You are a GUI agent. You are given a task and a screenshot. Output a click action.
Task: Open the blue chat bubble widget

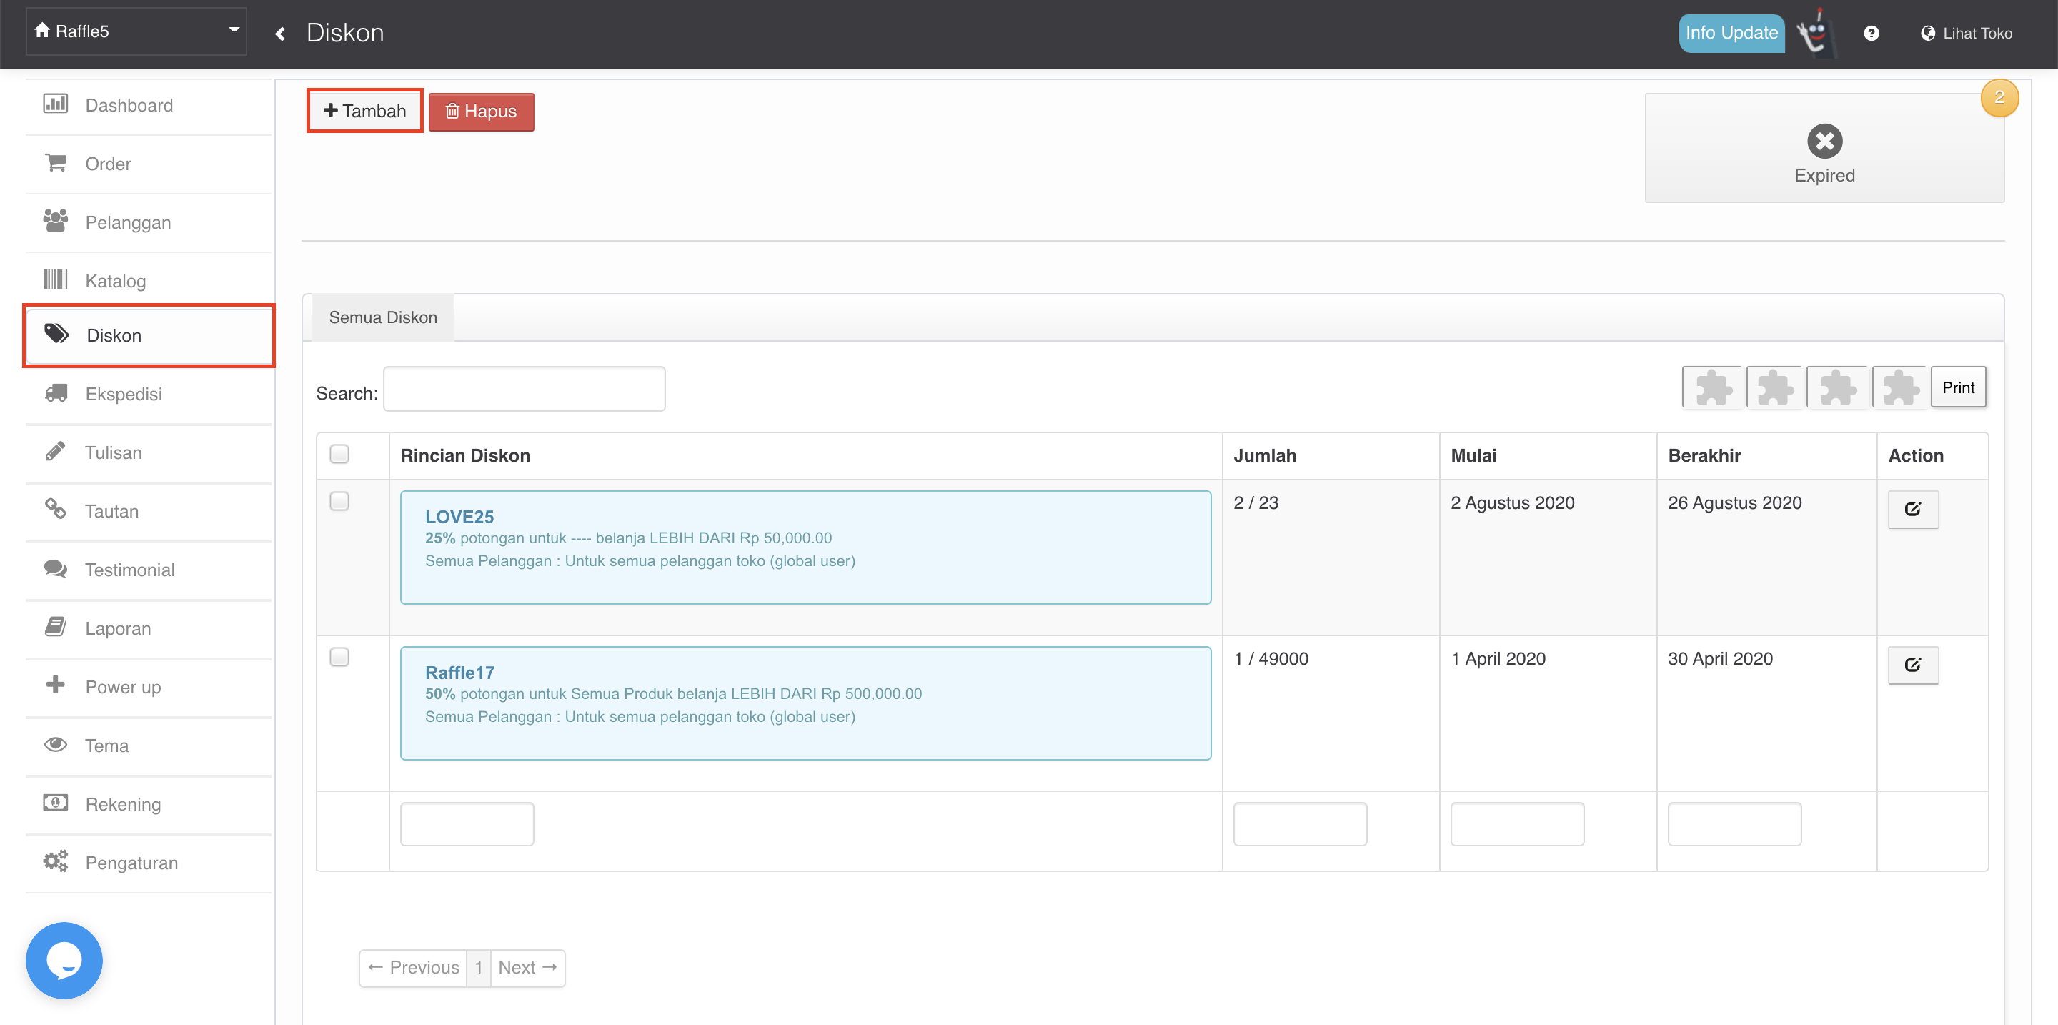click(64, 959)
